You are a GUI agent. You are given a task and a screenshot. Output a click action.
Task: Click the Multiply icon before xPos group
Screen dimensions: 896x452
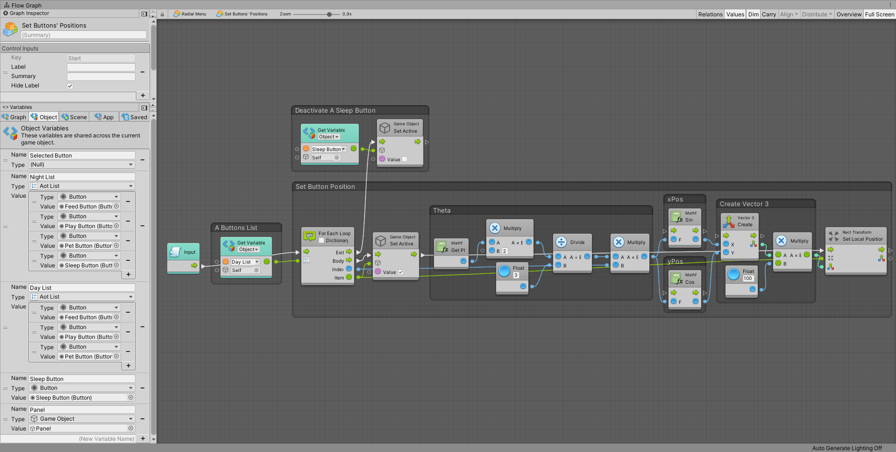pyautogui.click(x=619, y=242)
